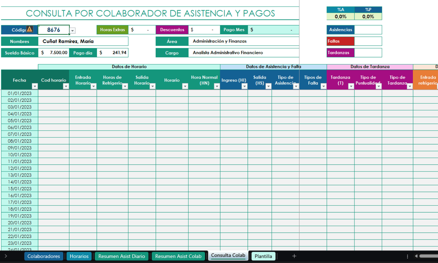
Task: Click the Datos de Asistencia y Falta header
Action: point(273,67)
